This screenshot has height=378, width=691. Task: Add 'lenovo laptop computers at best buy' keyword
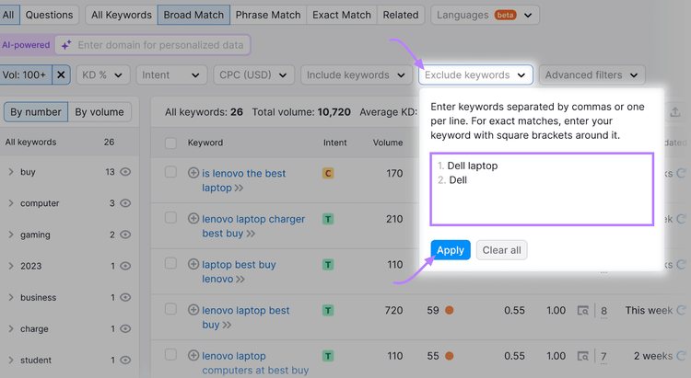point(193,355)
